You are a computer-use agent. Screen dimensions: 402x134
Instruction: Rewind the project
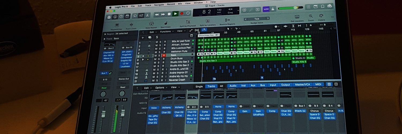157,15
